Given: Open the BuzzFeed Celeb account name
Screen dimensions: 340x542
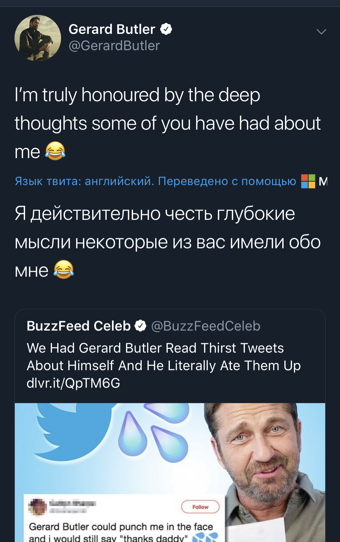Looking at the screenshot, I should 79,326.
